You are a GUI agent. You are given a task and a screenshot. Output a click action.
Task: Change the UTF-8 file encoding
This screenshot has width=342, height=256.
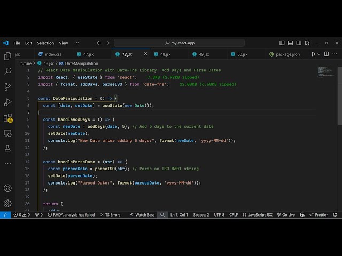click(x=219, y=215)
